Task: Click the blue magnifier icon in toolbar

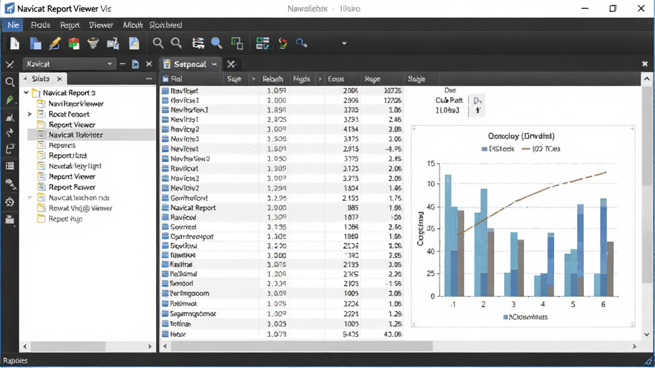Action: click(216, 43)
